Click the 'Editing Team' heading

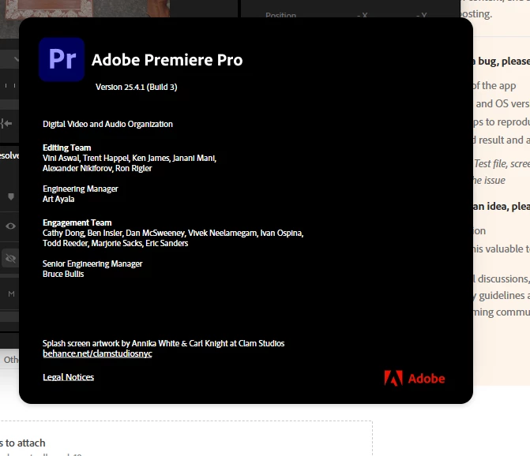[x=66, y=148]
